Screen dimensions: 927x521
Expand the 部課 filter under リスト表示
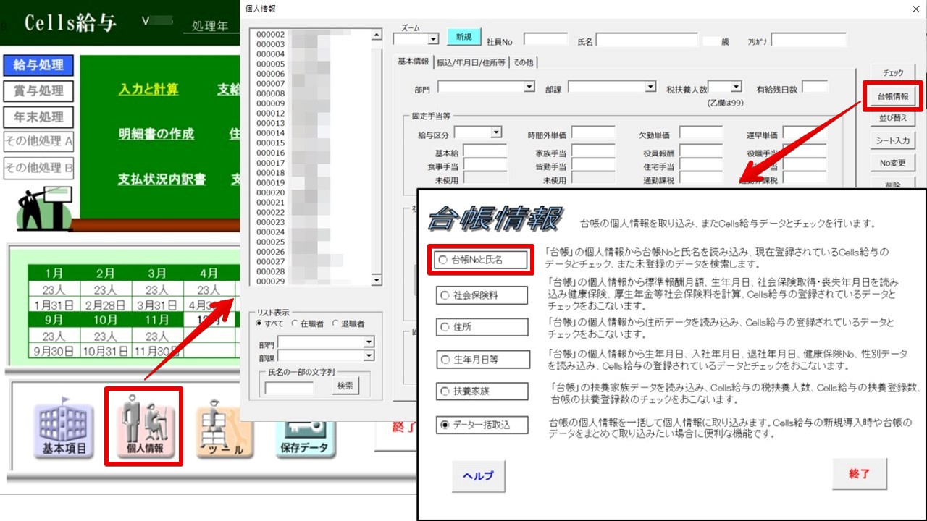tap(369, 355)
